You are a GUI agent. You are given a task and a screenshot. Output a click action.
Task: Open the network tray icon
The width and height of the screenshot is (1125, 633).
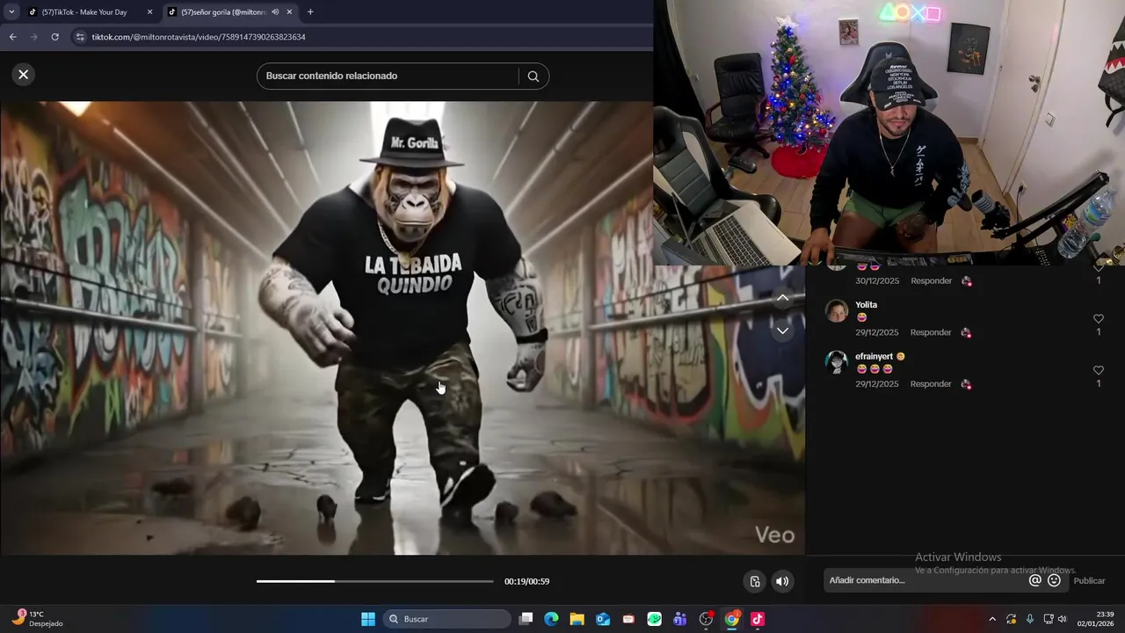point(1049,619)
